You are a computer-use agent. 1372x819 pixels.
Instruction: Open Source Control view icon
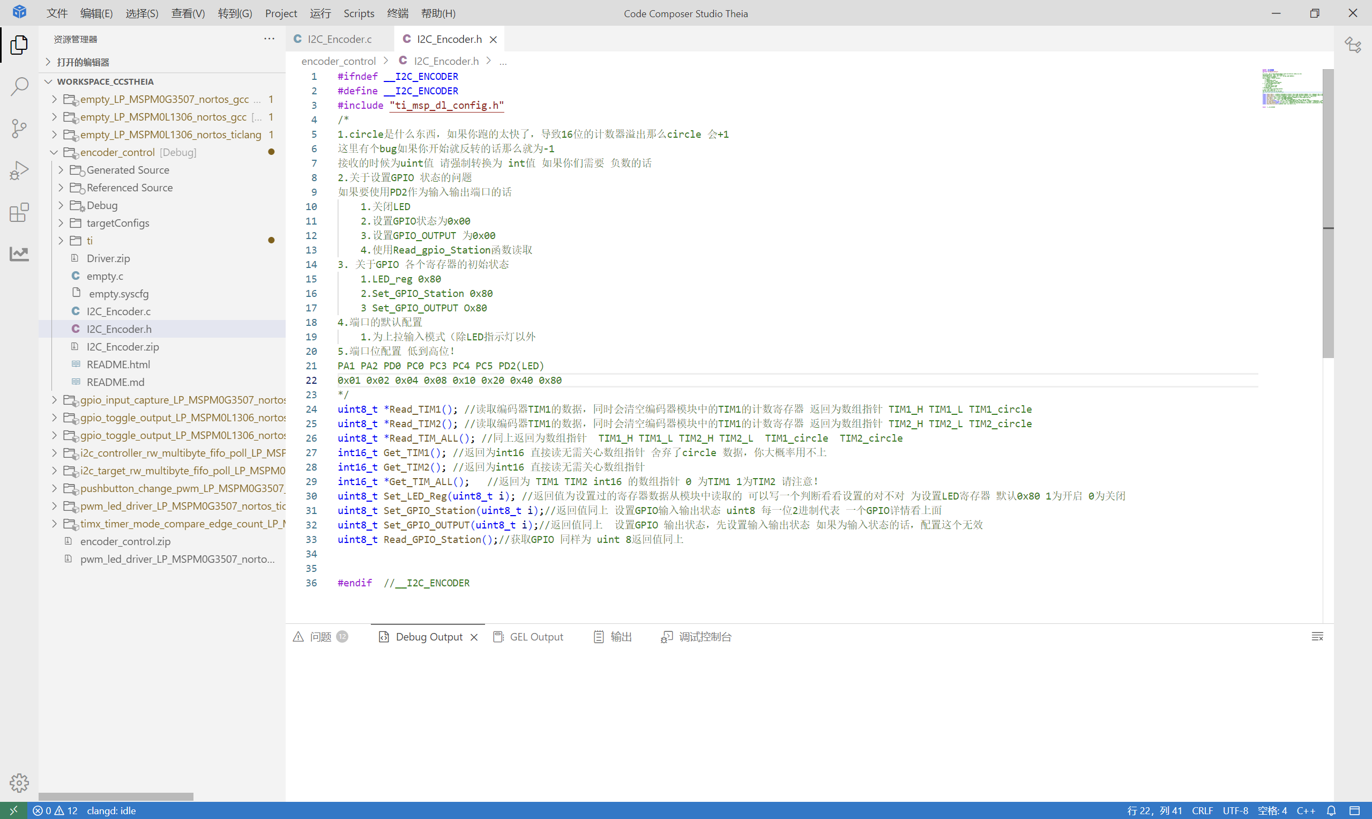19,129
